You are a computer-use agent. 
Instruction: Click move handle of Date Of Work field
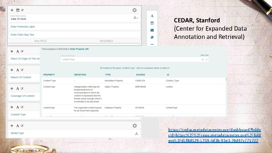tap(12, 10)
